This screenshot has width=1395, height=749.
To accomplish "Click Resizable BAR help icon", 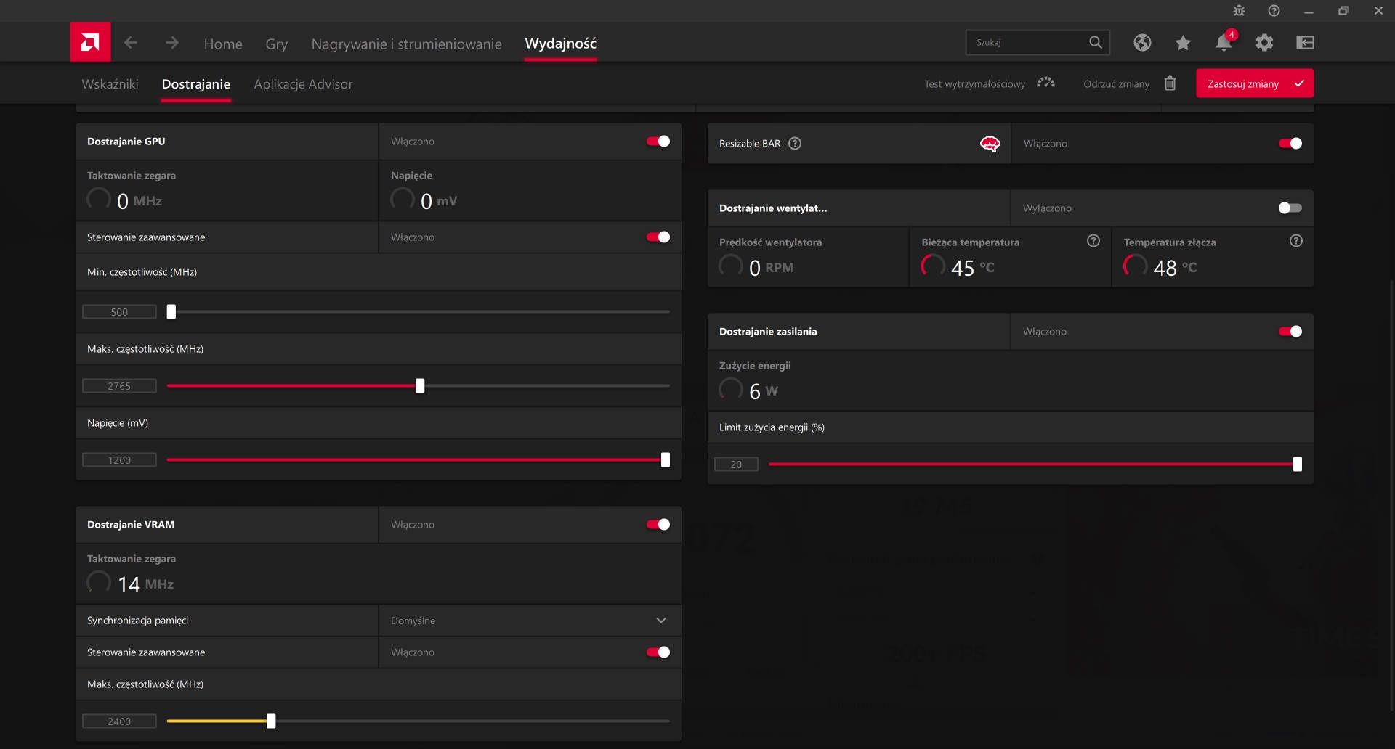I will pyautogui.click(x=795, y=144).
